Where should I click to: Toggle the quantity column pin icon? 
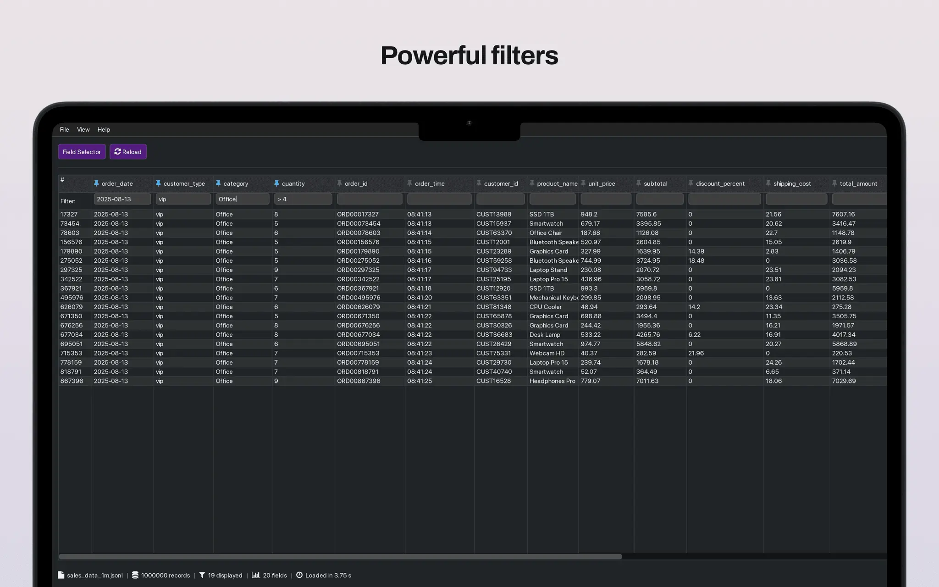point(276,183)
